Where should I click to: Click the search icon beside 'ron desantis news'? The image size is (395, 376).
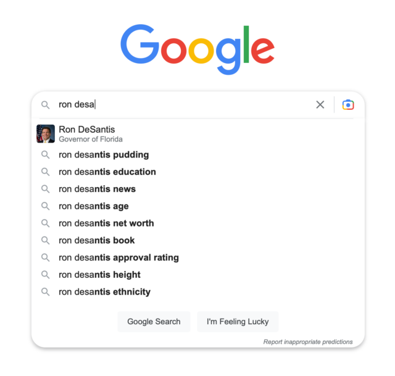point(45,189)
